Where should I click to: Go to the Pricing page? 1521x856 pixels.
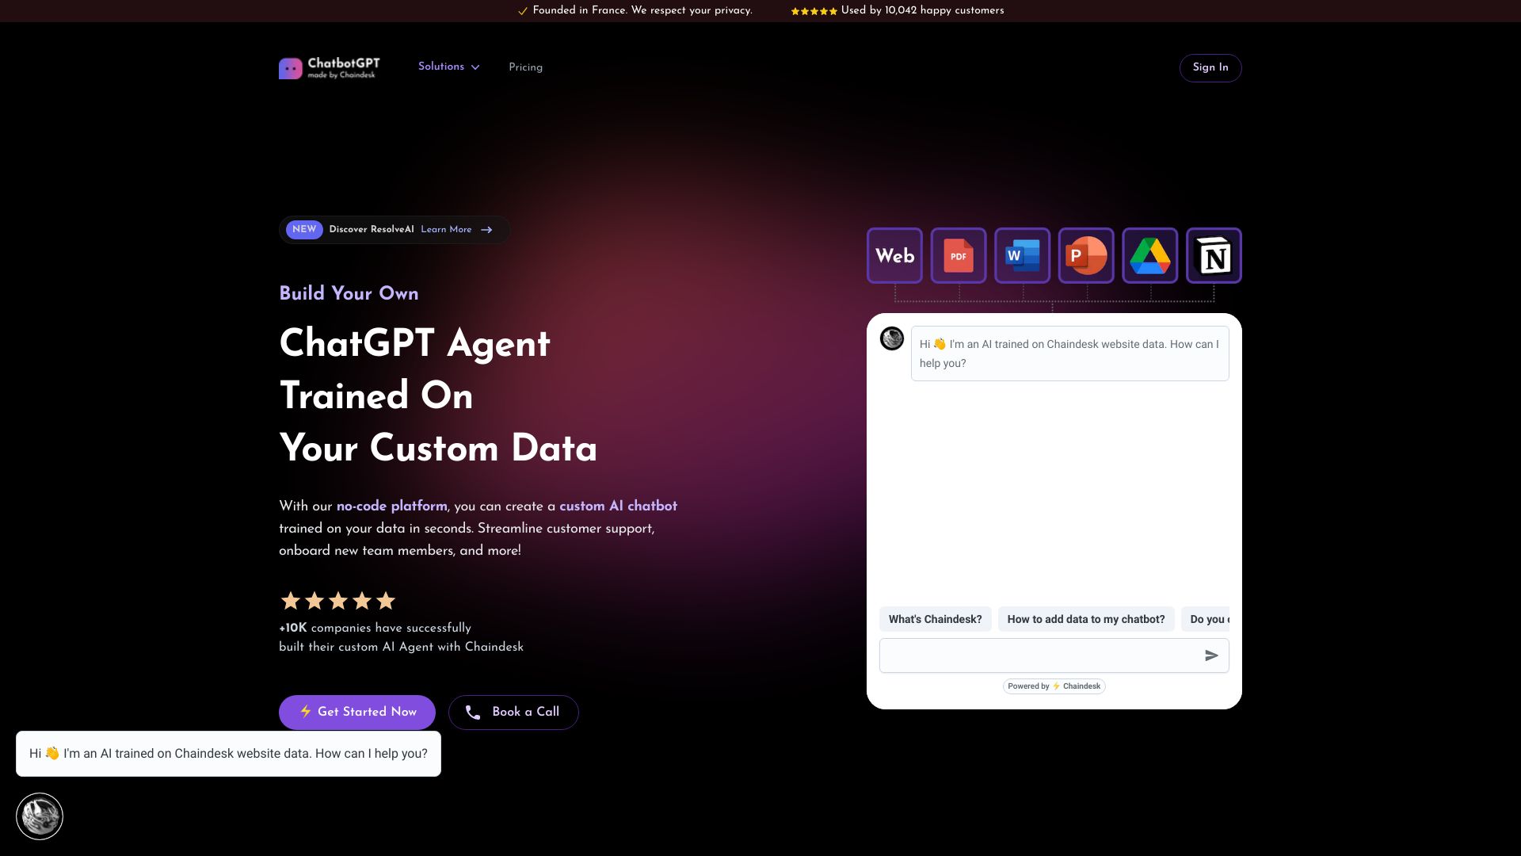click(x=525, y=67)
